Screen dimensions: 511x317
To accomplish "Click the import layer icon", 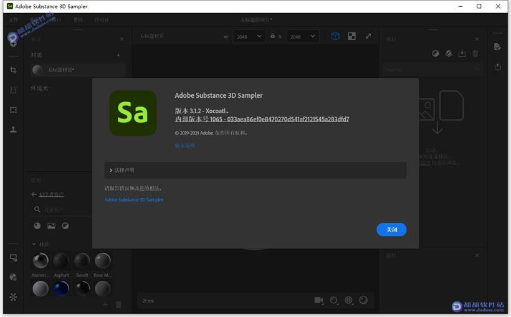I will pyautogui.click(x=462, y=54).
